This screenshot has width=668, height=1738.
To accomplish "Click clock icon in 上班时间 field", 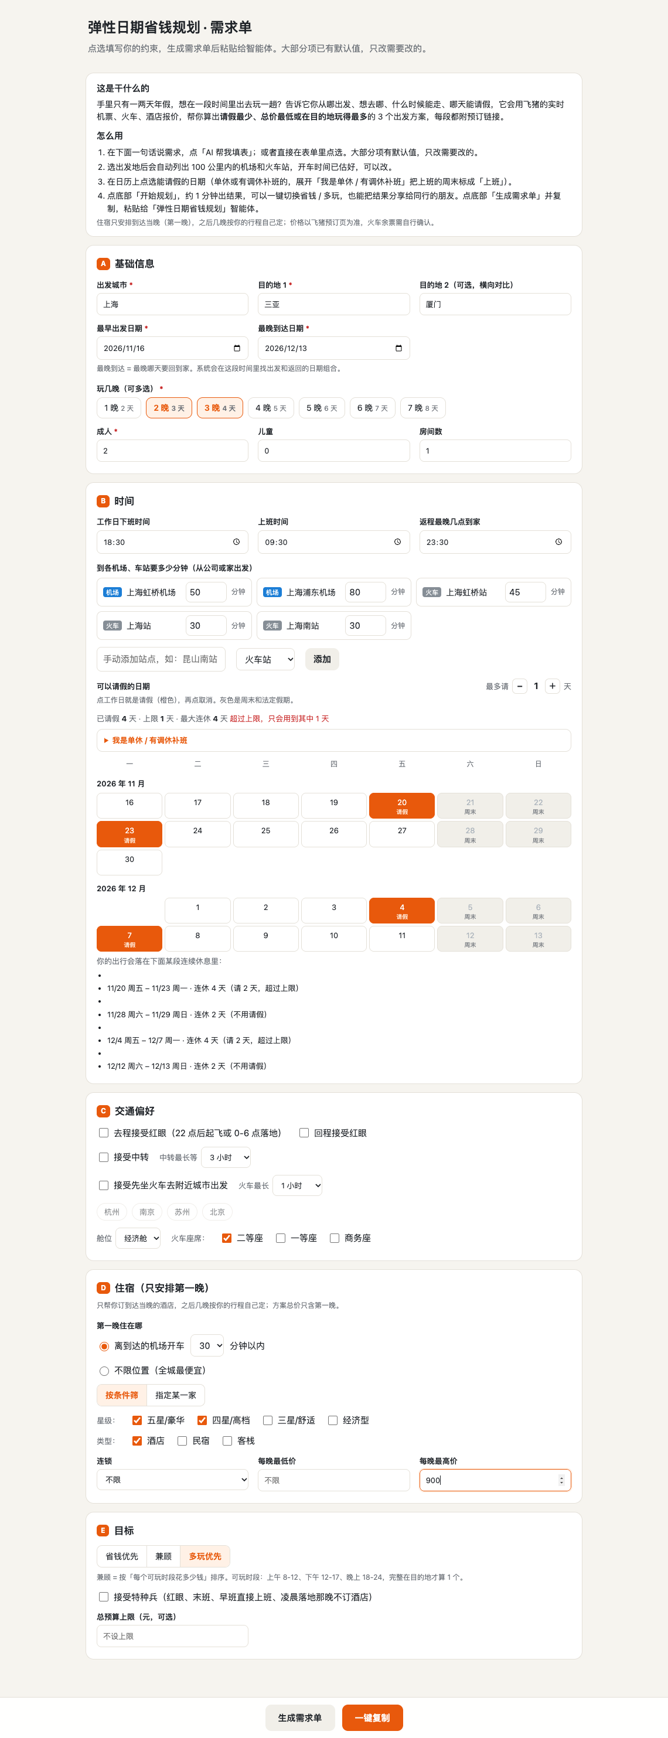I will [397, 542].
